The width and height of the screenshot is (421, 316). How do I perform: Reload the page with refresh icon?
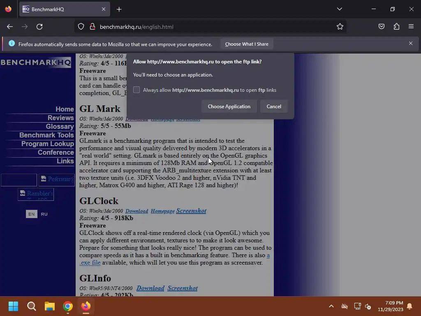39,27
